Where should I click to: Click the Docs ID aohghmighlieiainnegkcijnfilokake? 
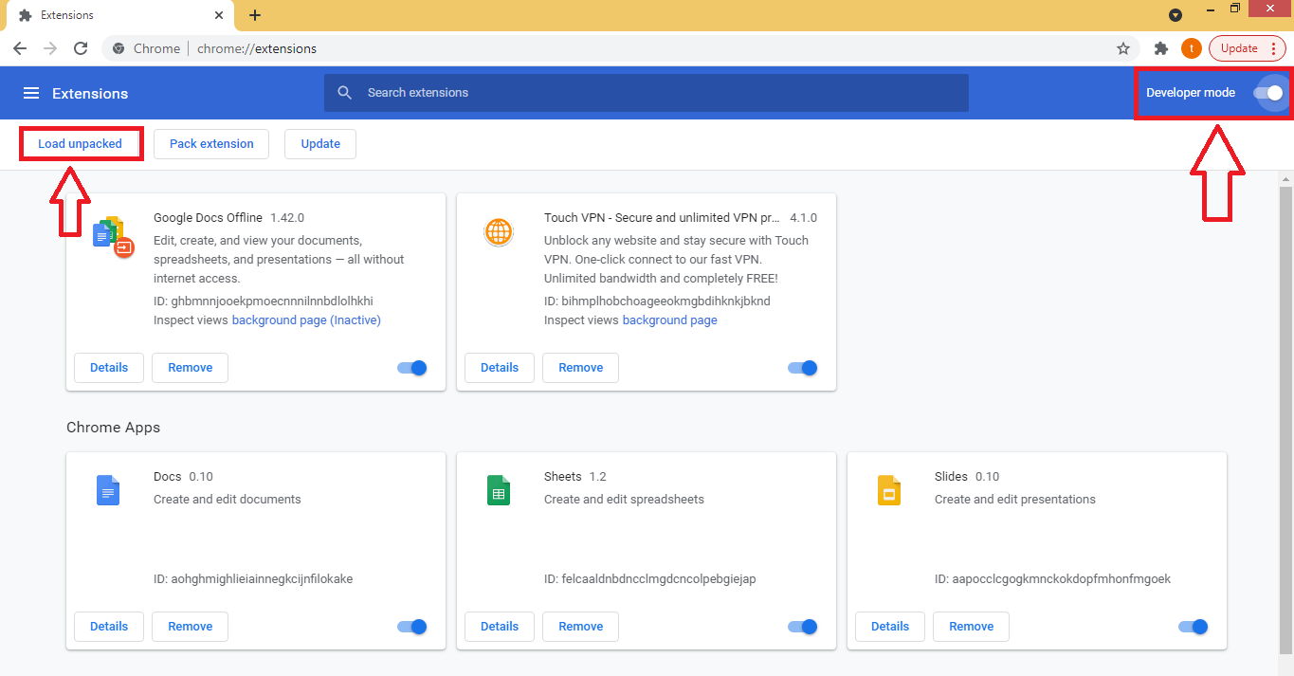tap(253, 579)
